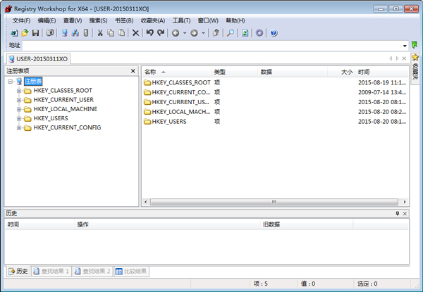Click the open file folder icon
This screenshot has height=292, width=423.
[x=25, y=33]
